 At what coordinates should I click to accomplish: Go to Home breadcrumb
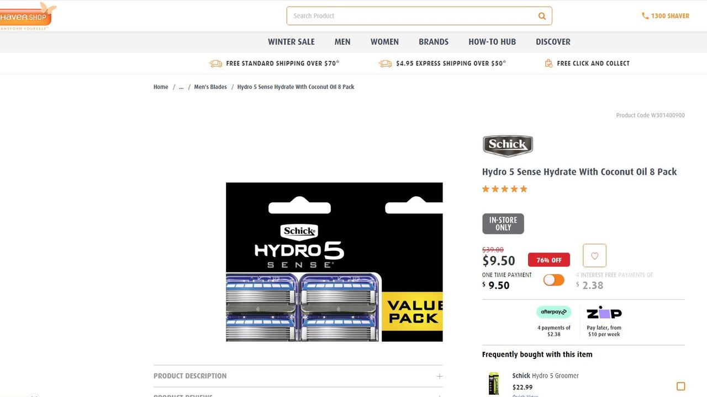161,87
